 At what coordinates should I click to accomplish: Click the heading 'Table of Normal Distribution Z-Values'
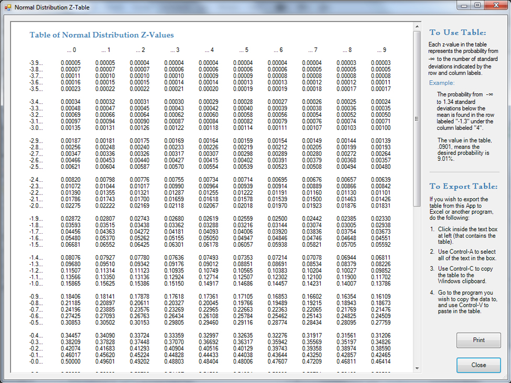click(x=102, y=35)
